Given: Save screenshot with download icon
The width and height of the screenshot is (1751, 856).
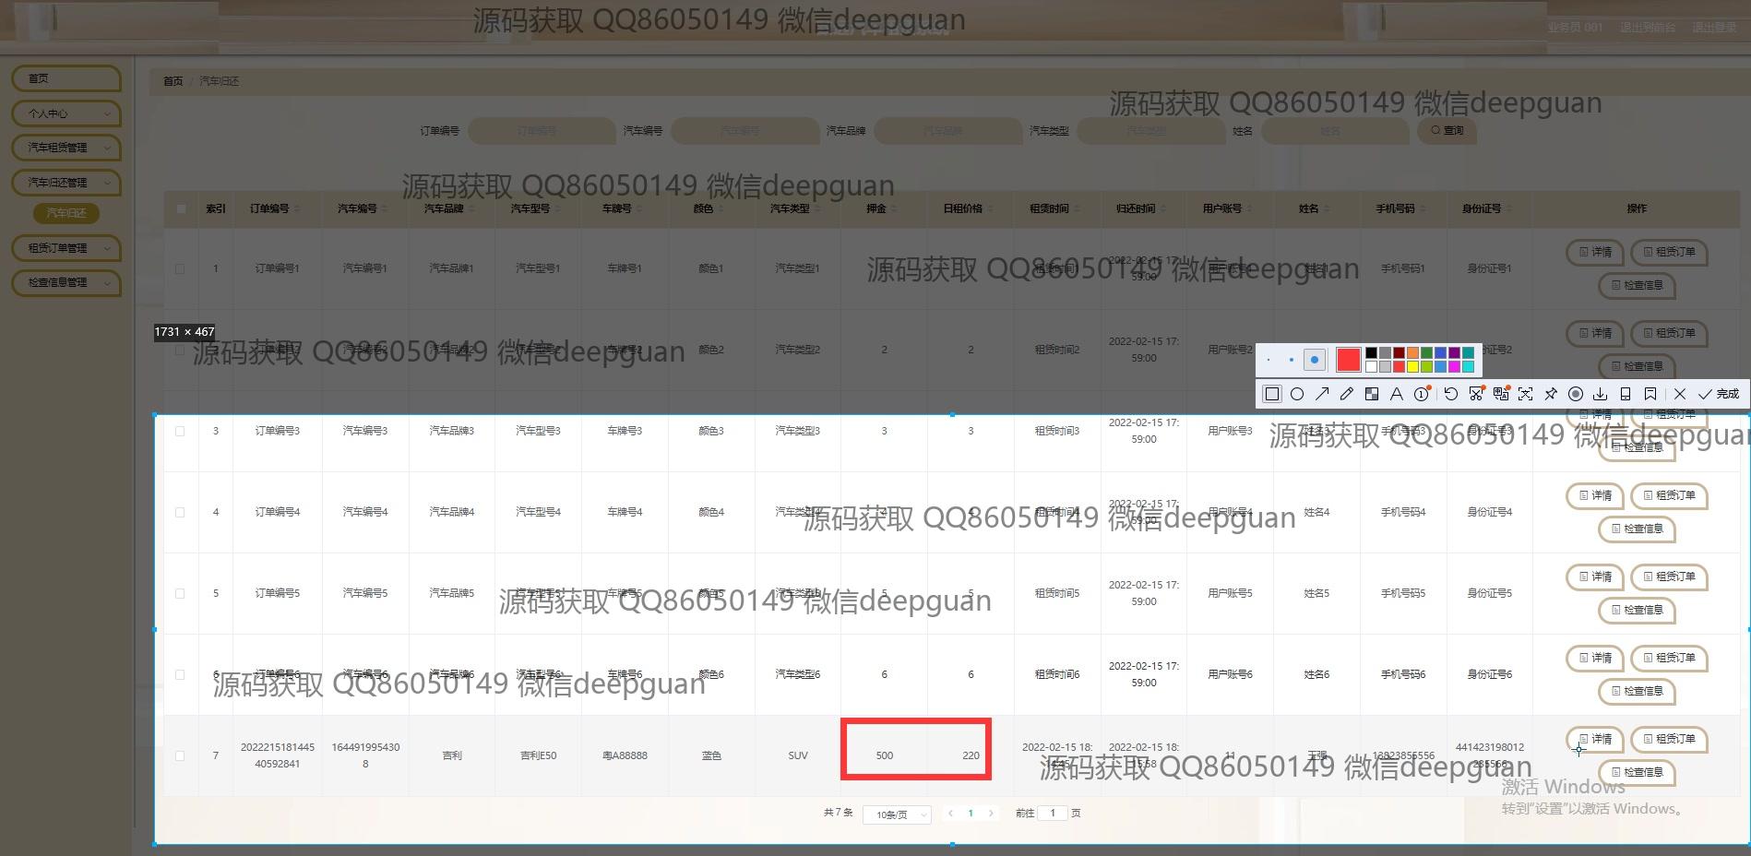Looking at the screenshot, I should (x=1601, y=394).
